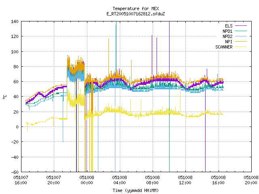The height and width of the screenshot is (194, 259).
Task: Click the °C y-axis unit label
Action: pos(4,97)
